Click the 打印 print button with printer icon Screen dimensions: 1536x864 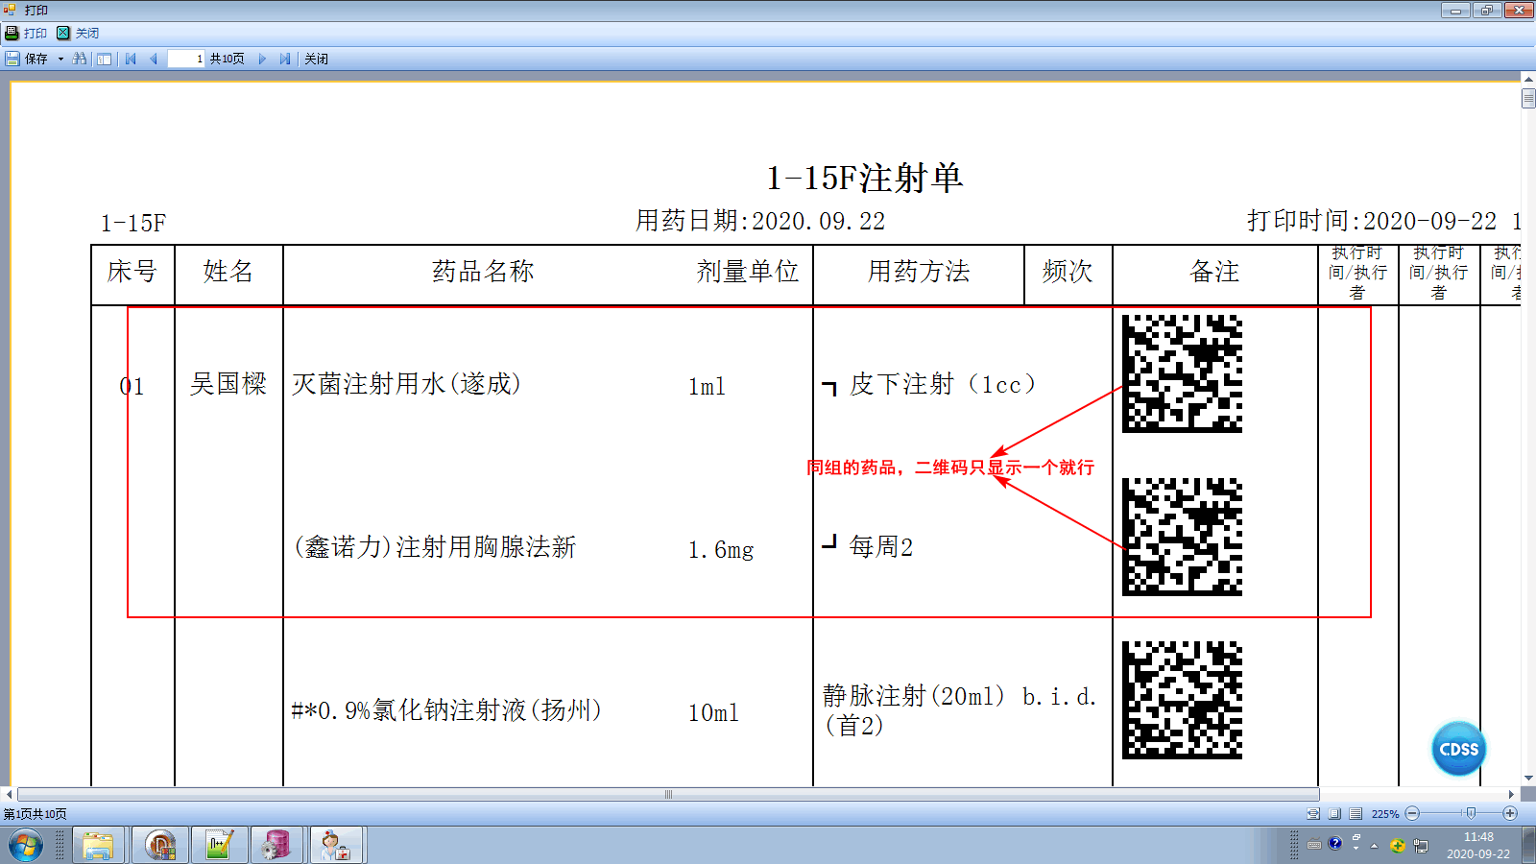(x=26, y=33)
